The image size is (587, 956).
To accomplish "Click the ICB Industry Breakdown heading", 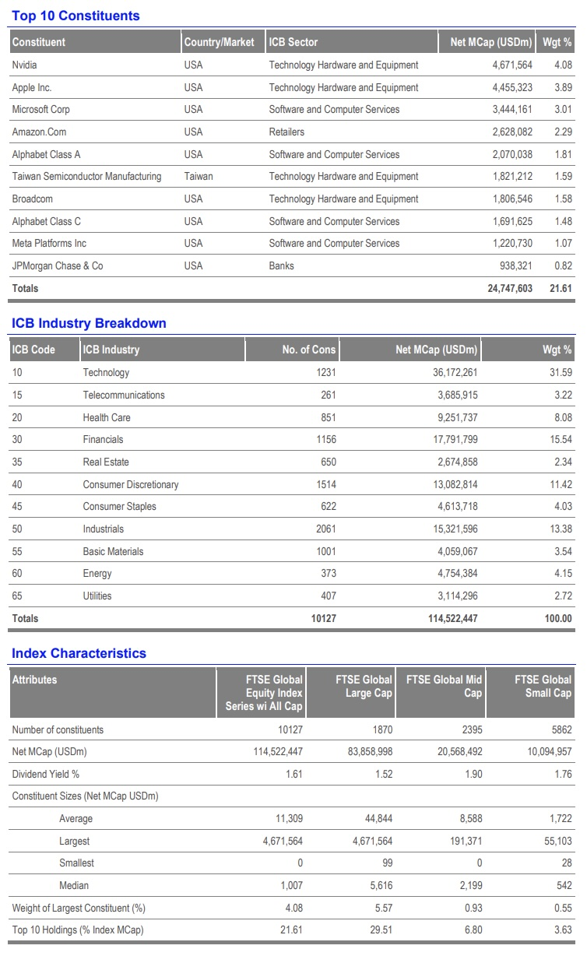I will coord(89,323).
